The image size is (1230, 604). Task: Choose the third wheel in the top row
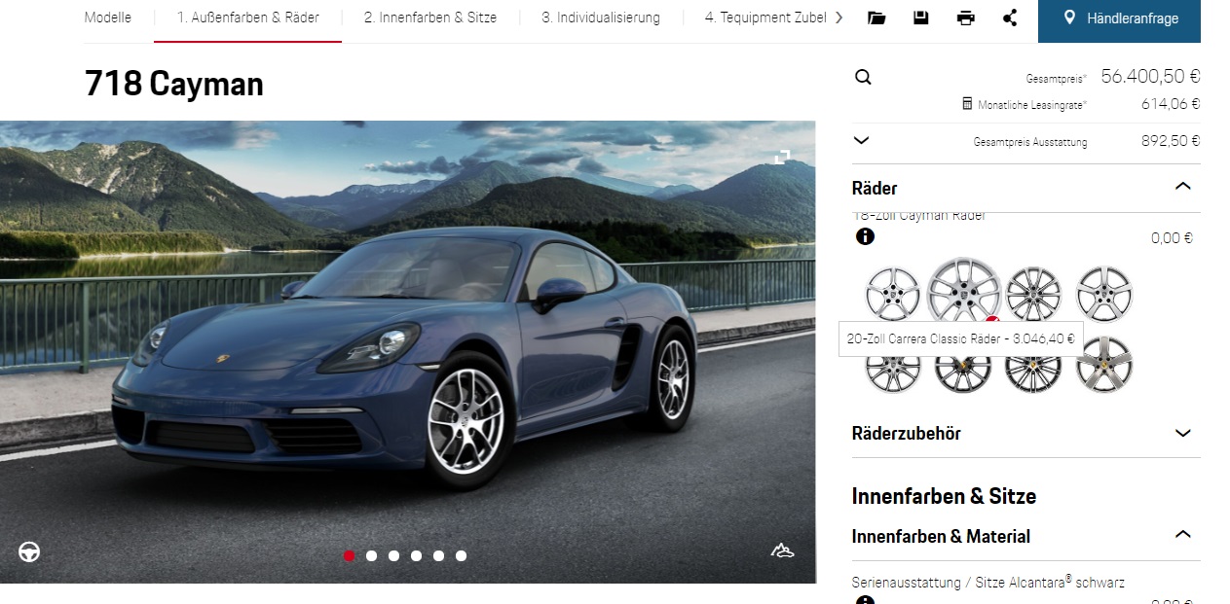[x=1033, y=293]
